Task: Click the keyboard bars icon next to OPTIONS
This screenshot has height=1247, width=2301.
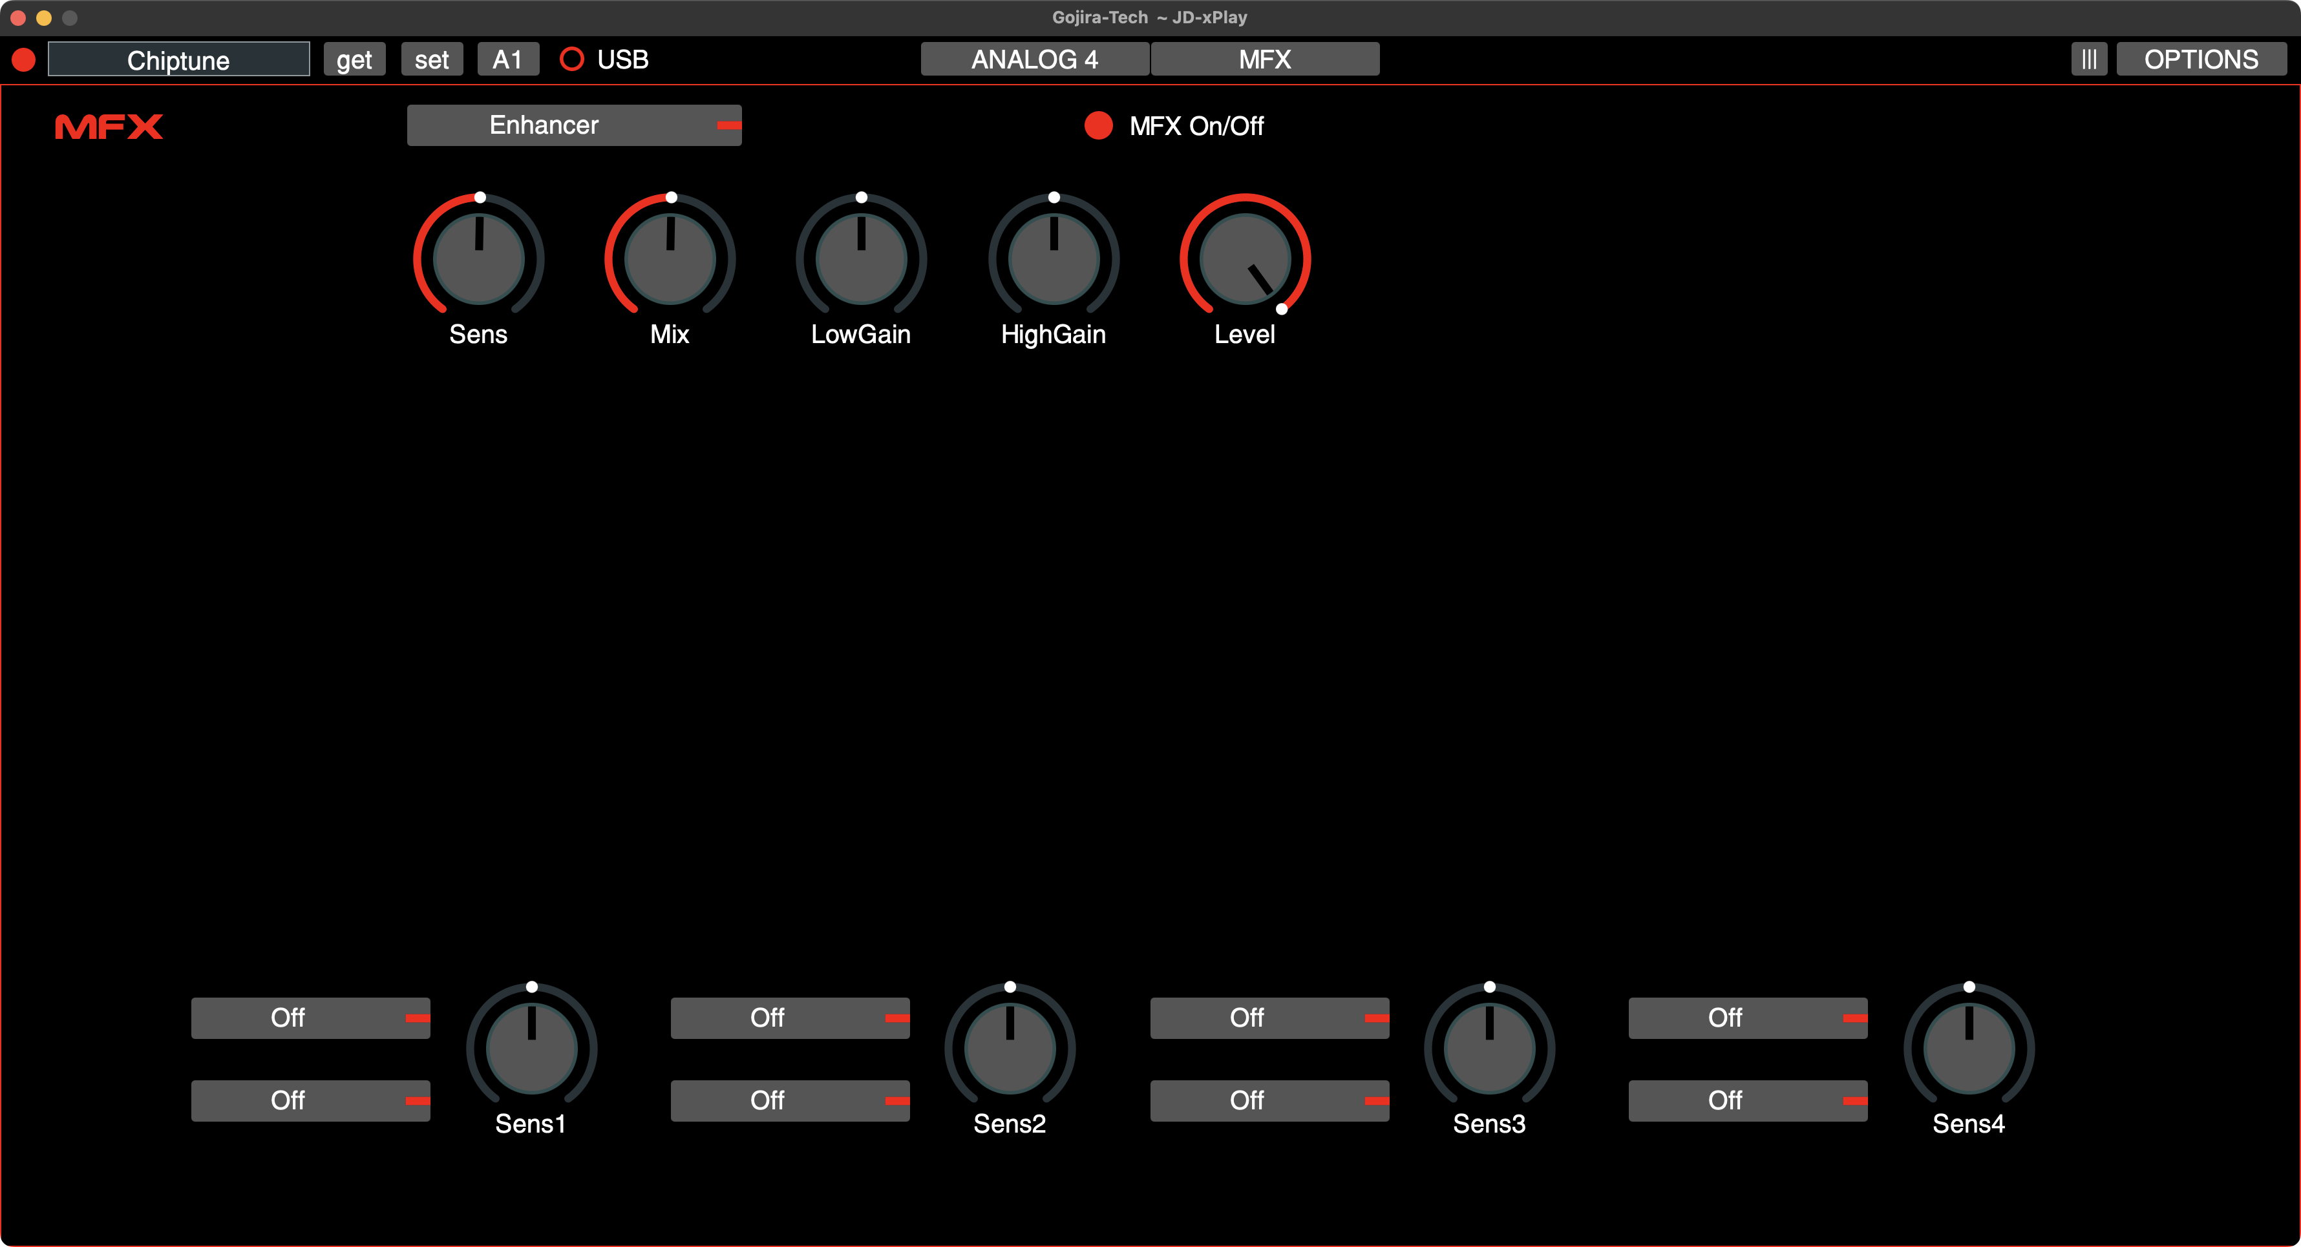Action: [x=2088, y=60]
